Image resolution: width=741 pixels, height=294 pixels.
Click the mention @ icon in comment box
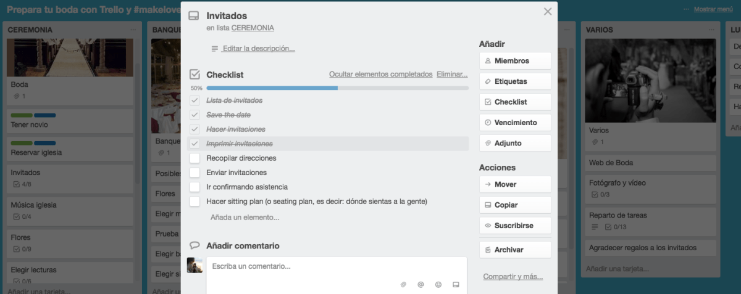coord(421,285)
